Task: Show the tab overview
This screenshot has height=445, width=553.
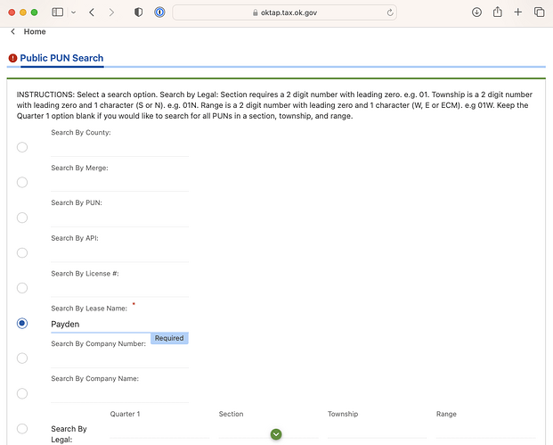Action: pyautogui.click(x=539, y=12)
